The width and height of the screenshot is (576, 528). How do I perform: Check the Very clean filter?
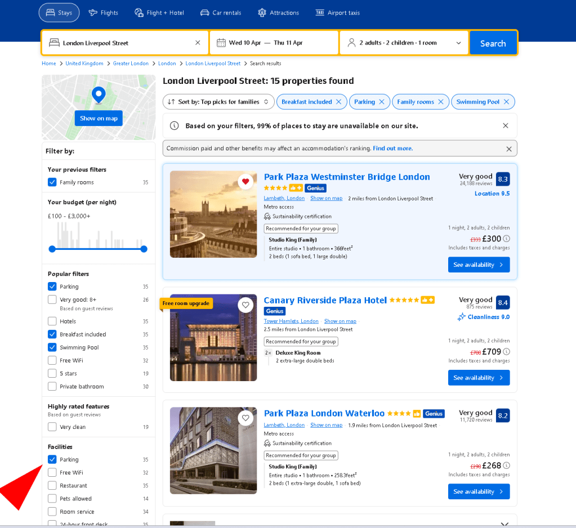click(52, 427)
